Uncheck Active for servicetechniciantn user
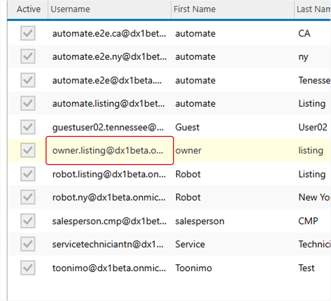Viewport: 331px width, 301px height. pyautogui.click(x=28, y=244)
